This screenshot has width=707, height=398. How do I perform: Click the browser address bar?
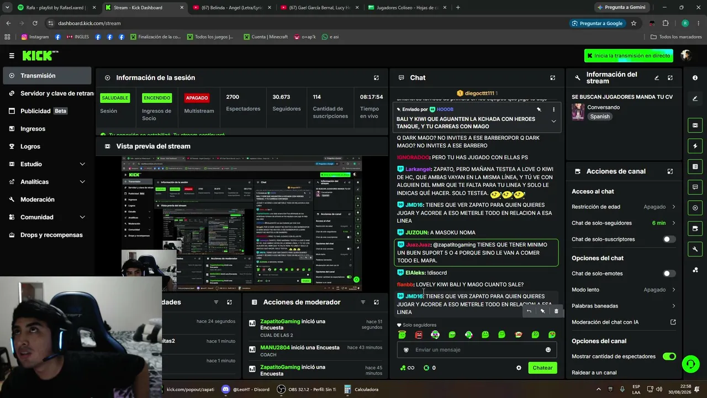(x=307, y=23)
